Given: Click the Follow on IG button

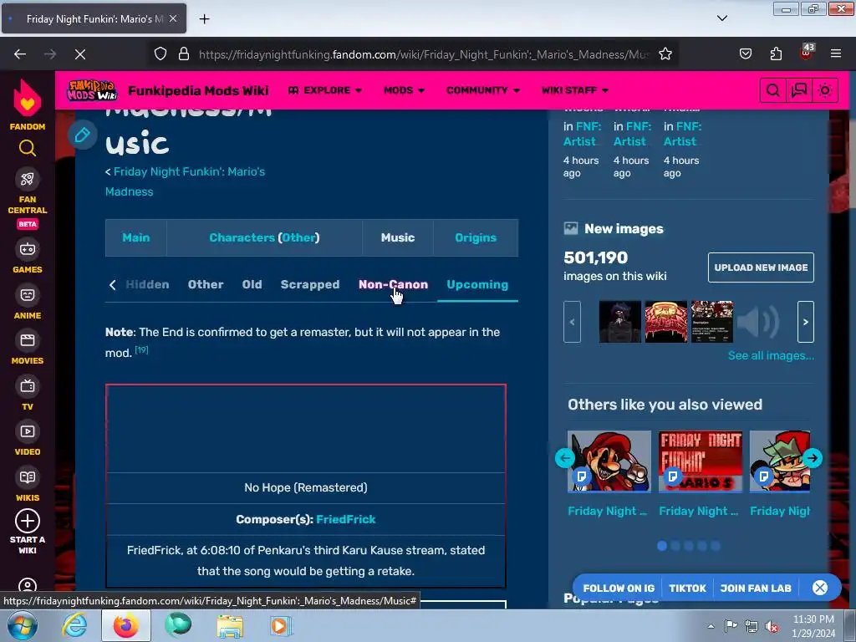Looking at the screenshot, I should (619, 588).
